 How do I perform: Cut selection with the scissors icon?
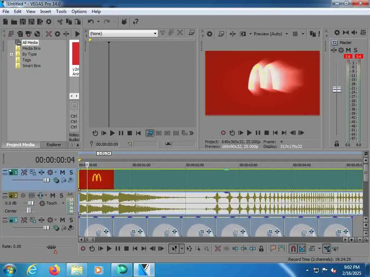[x=60, y=22]
